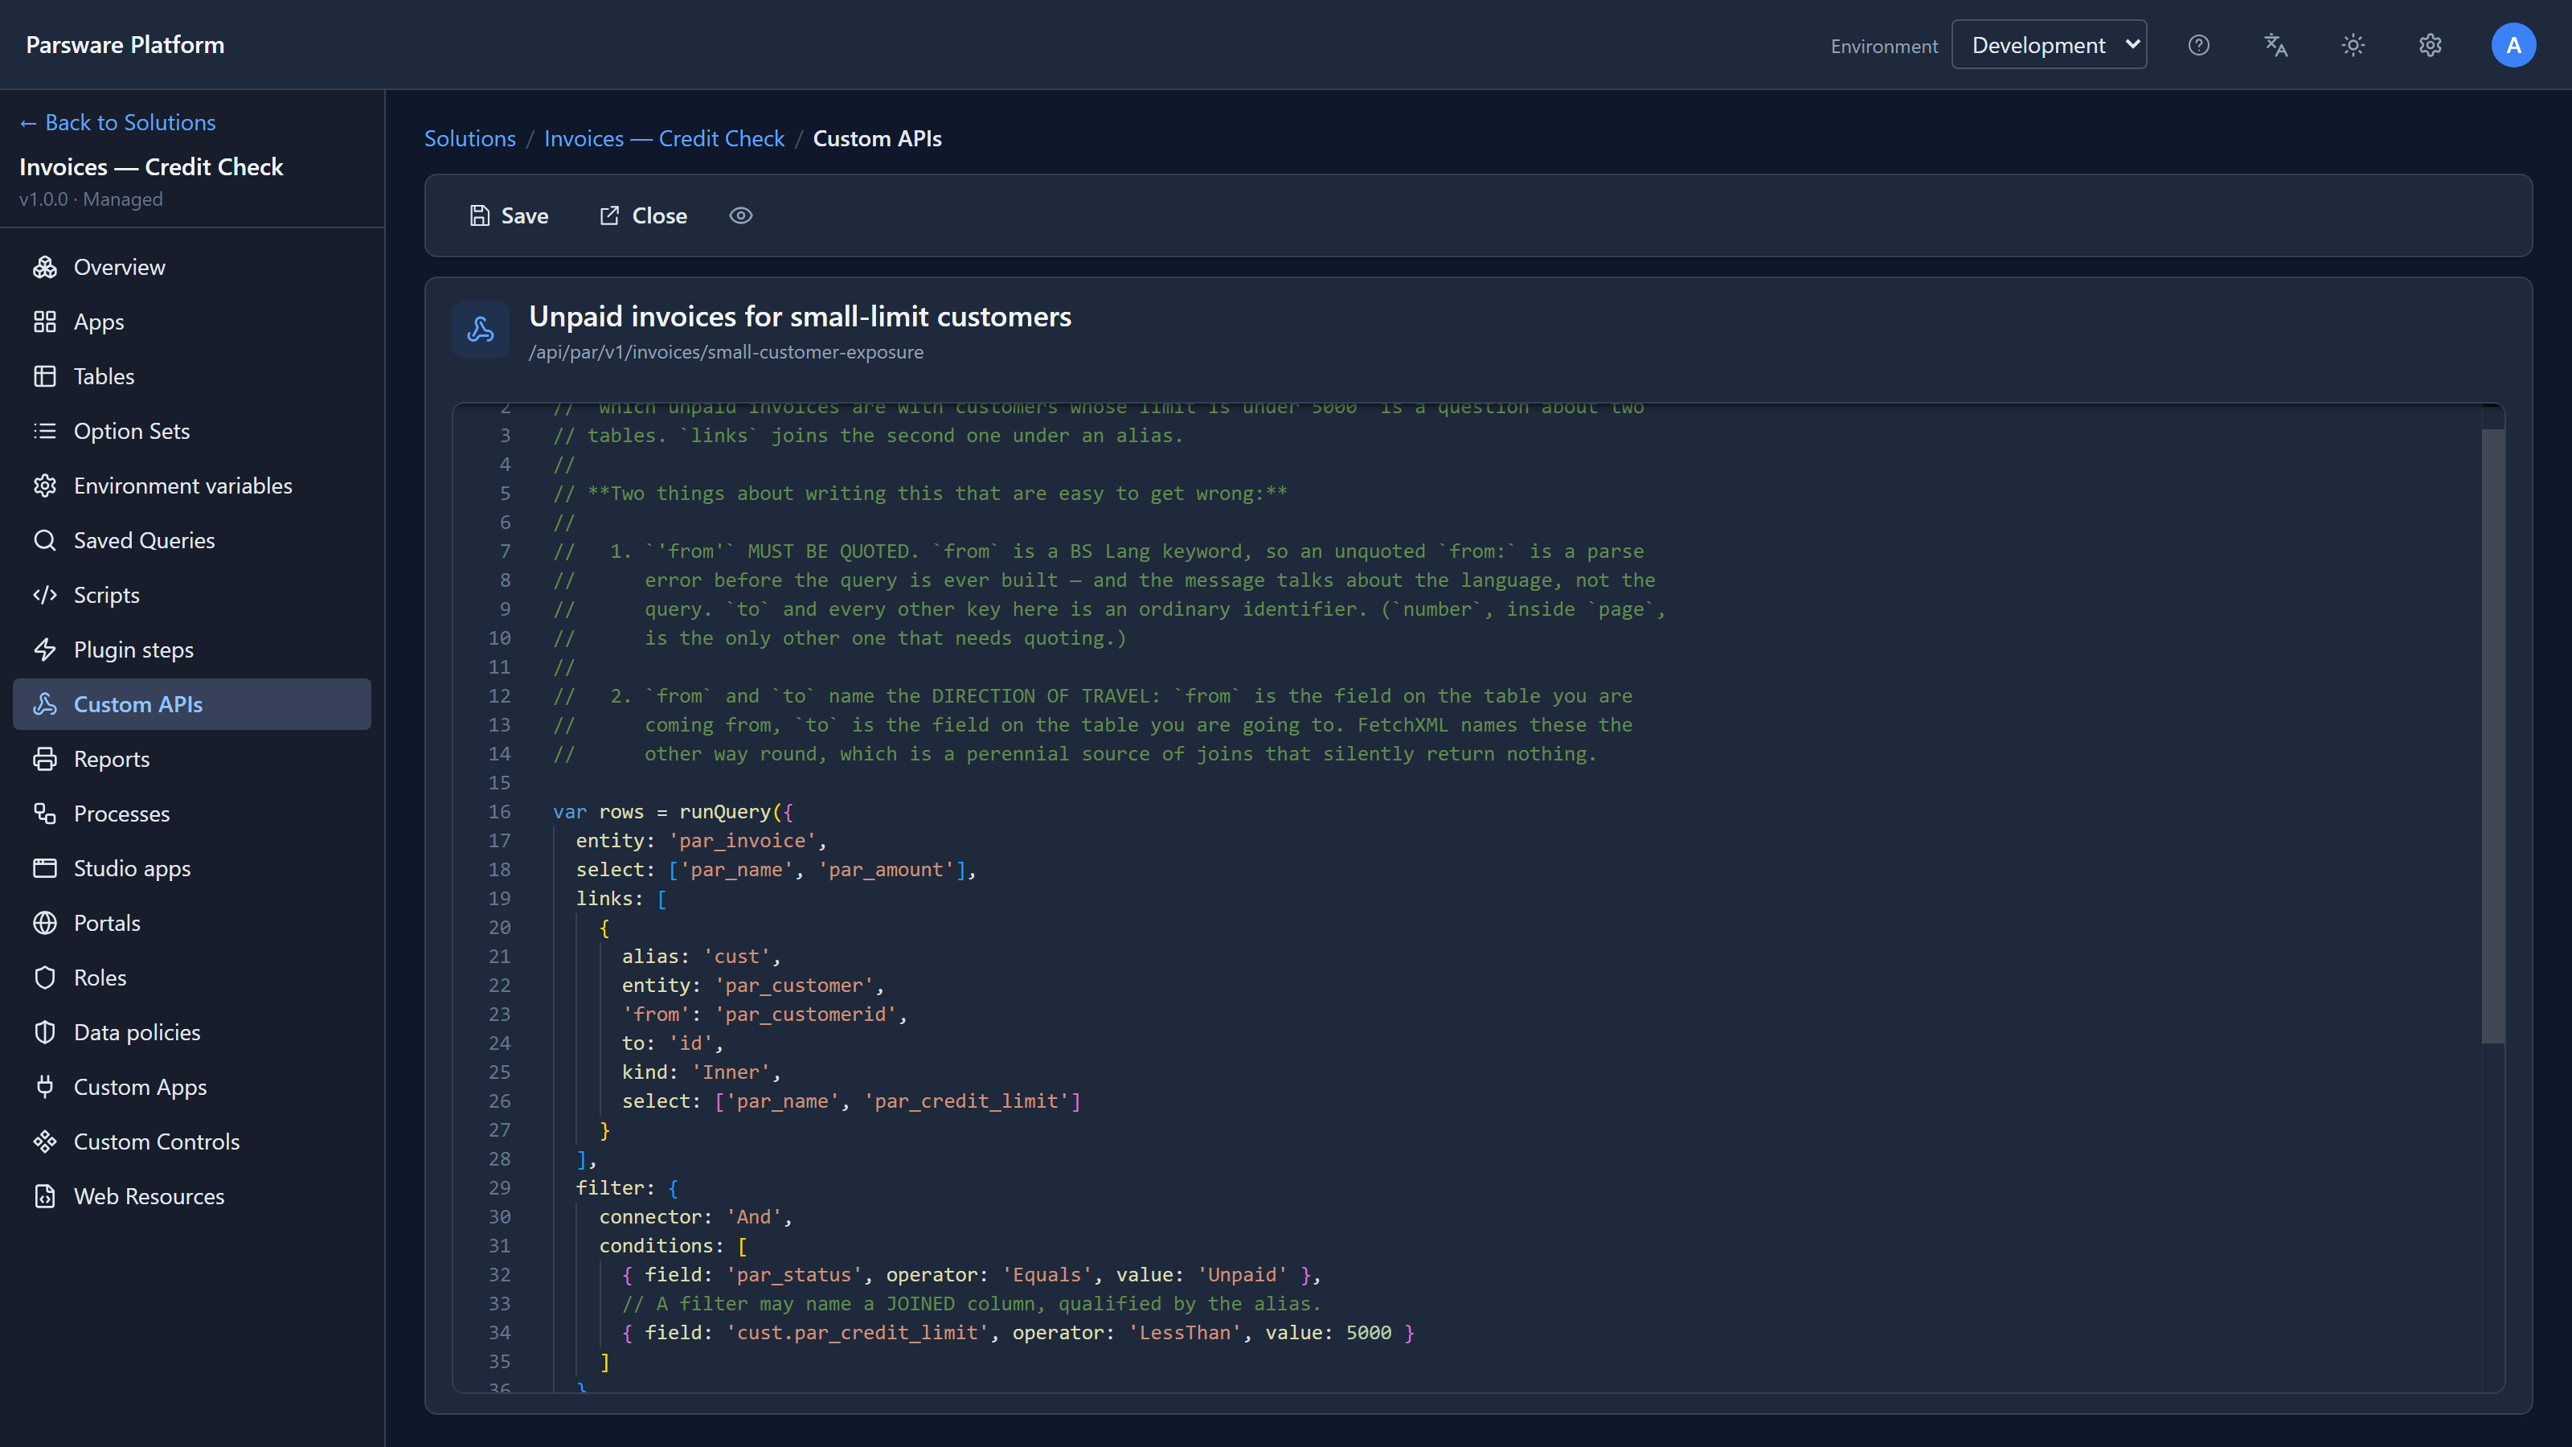Navigate to Plugin steps
This screenshot has width=2572, height=1447.
(192, 650)
